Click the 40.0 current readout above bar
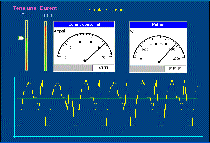 [x=47, y=15]
